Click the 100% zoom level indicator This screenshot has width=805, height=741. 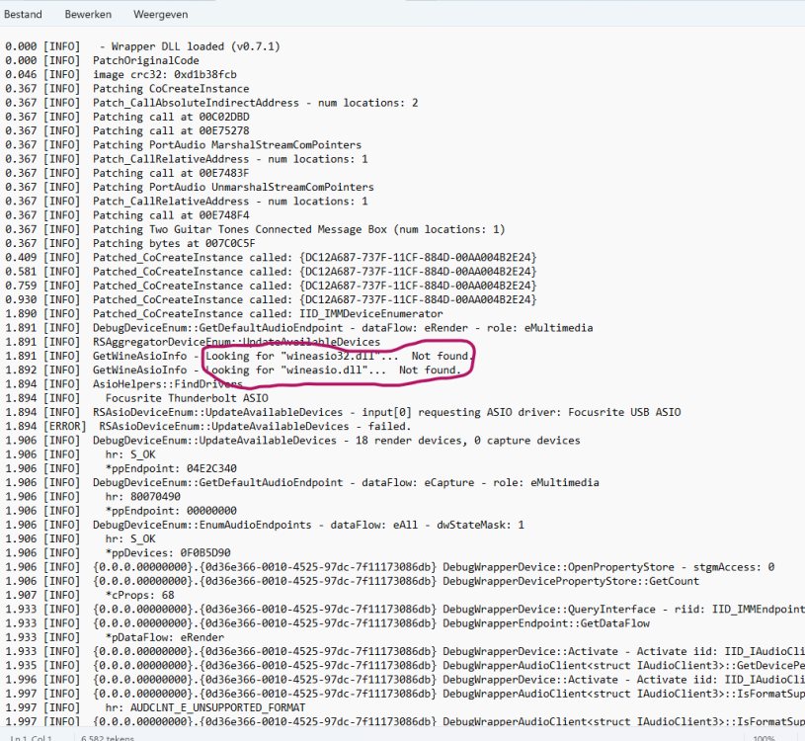(763, 737)
